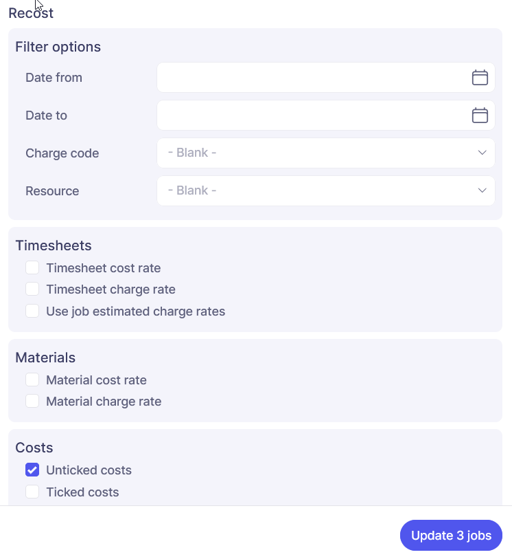
Task: Tick the Material charge rate checkbox
Action: [x=32, y=401]
